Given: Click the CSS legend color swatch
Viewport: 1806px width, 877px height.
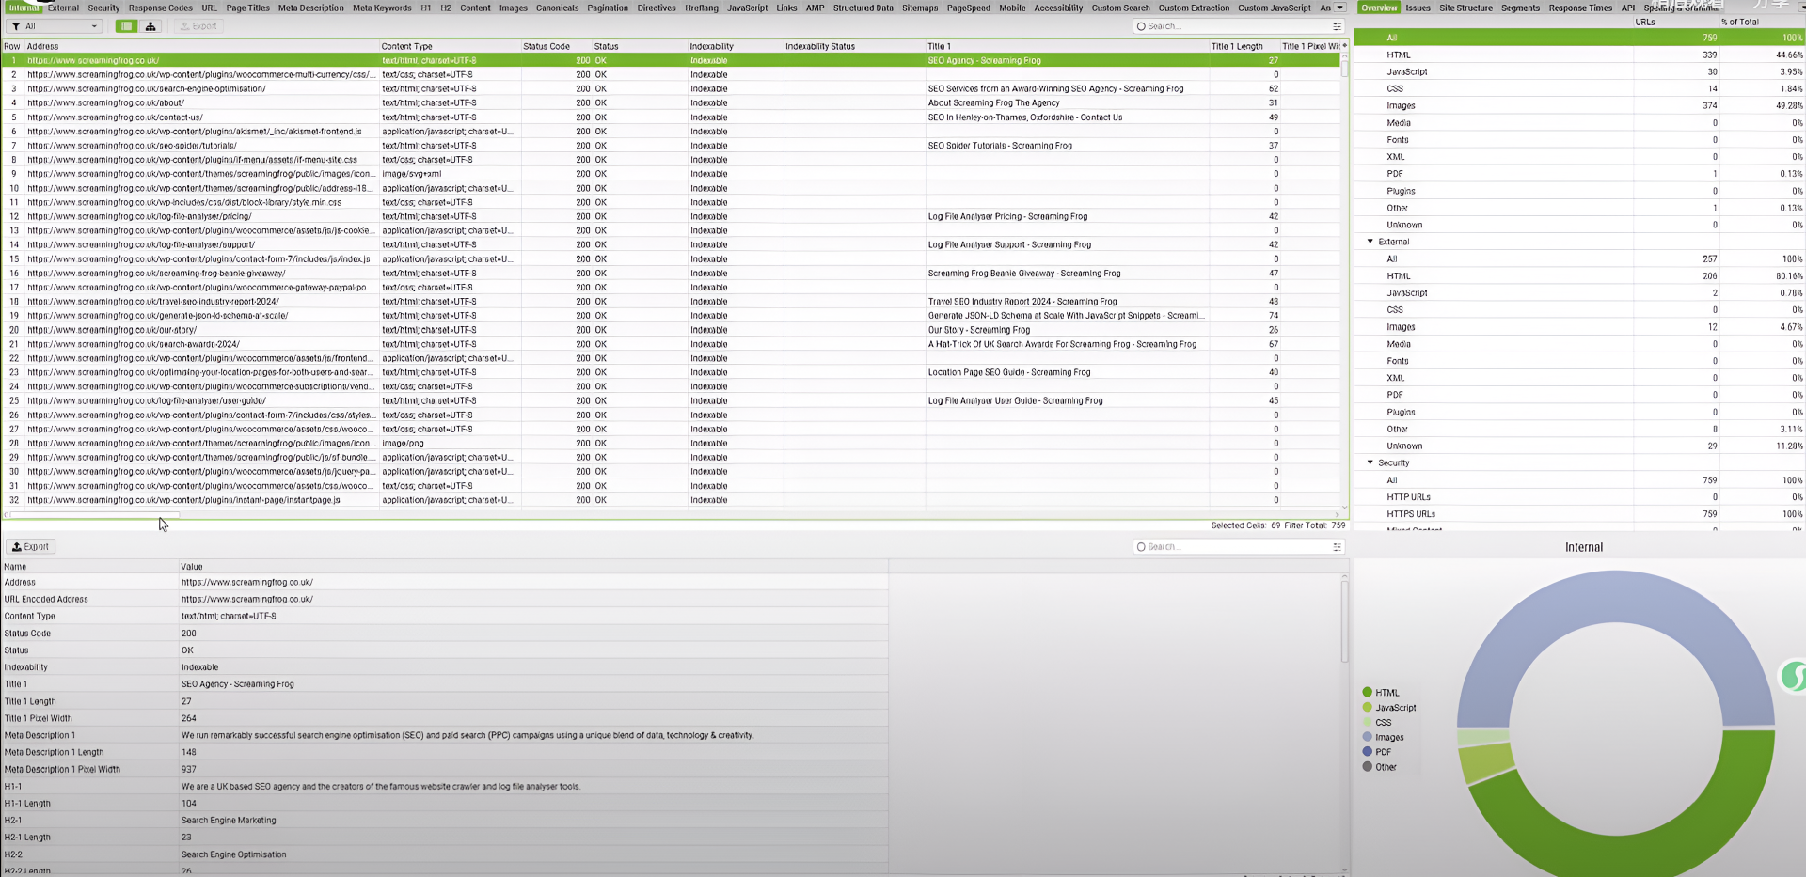Looking at the screenshot, I should [1368, 723].
